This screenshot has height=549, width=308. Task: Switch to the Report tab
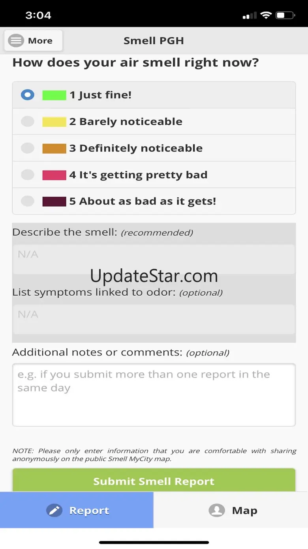pyautogui.click(x=77, y=510)
